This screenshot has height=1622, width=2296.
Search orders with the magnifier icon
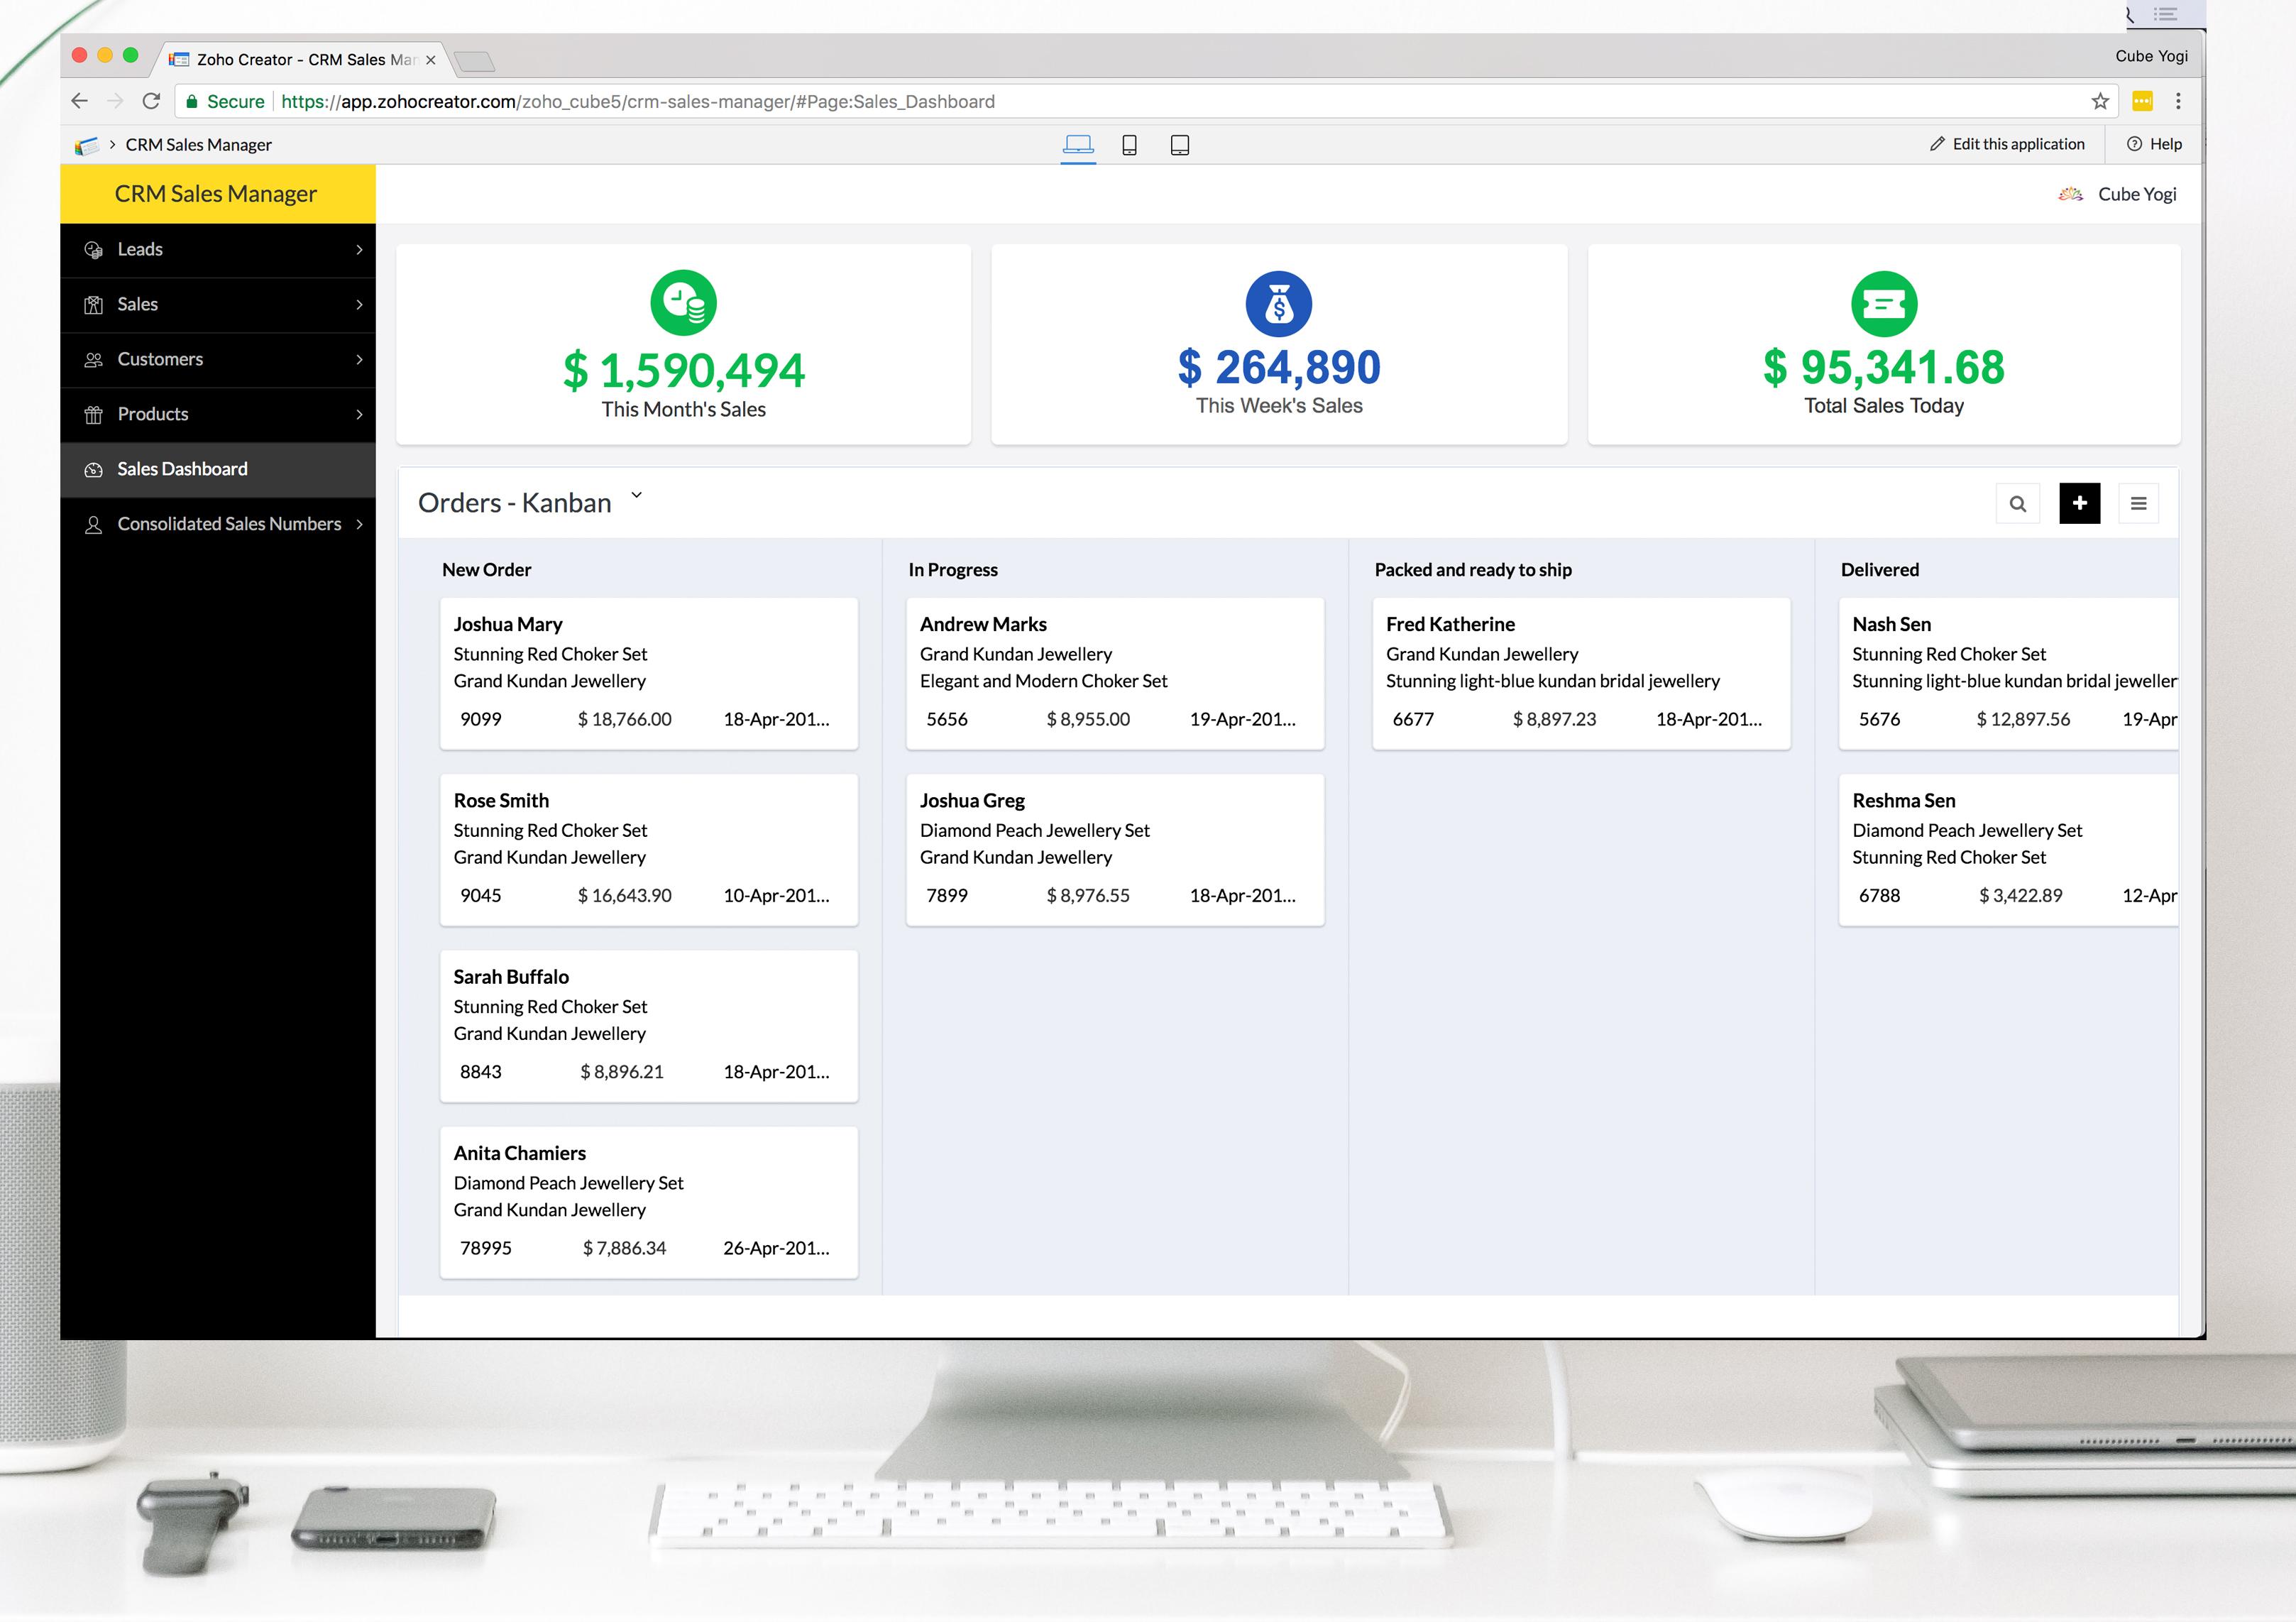pos(2018,504)
